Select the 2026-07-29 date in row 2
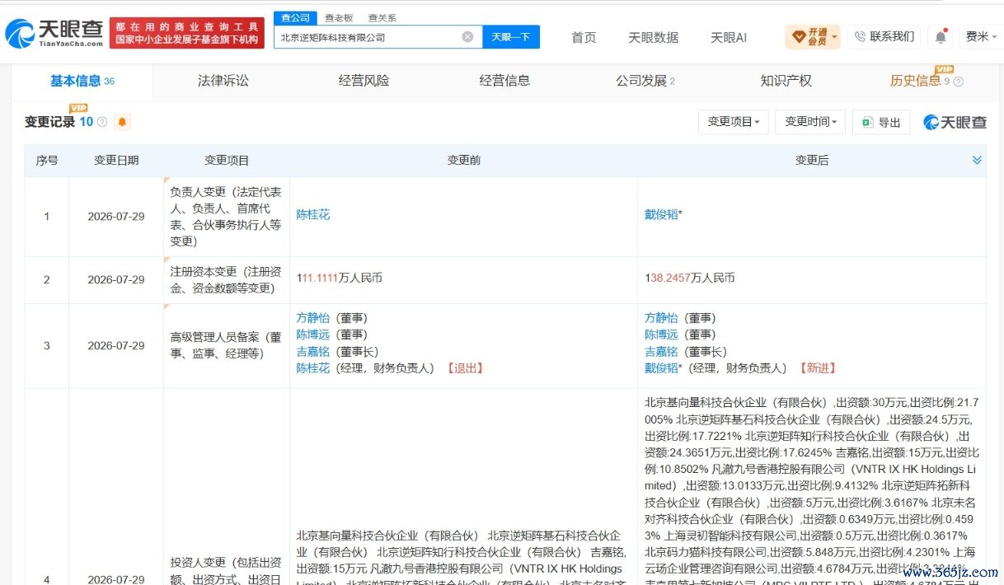The width and height of the screenshot is (1004, 585). coord(116,280)
